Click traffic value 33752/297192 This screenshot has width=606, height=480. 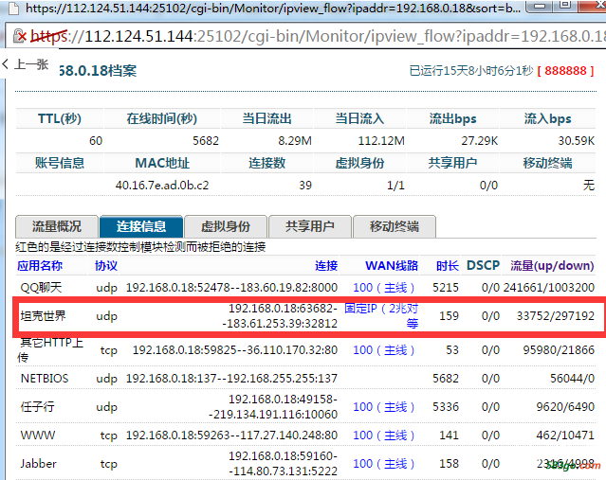tap(556, 315)
